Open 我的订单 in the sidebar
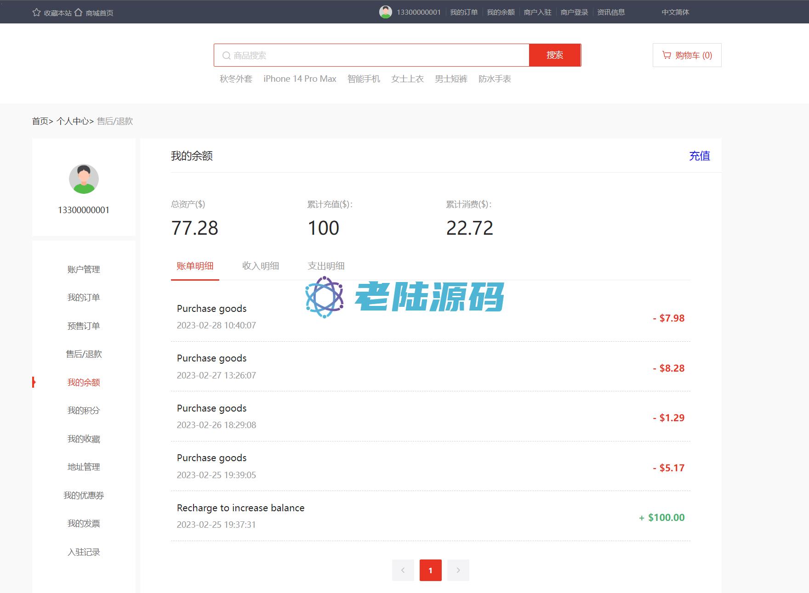 [84, 298]
